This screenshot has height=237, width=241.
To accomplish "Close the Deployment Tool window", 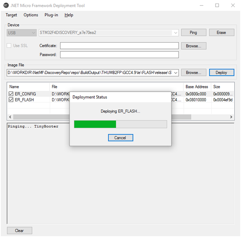I will (233, 6).
